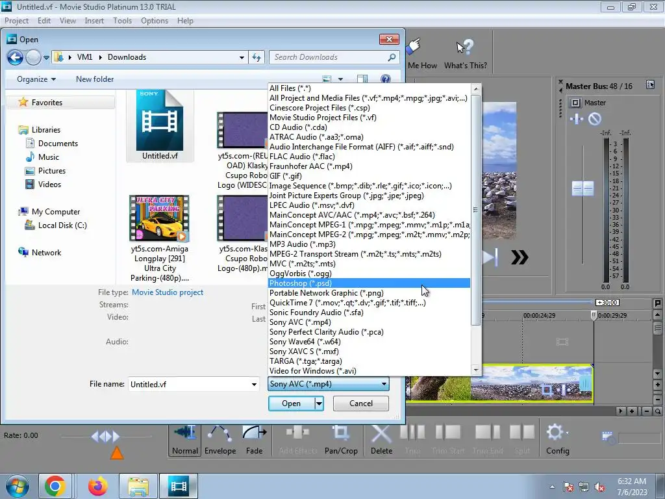Mute the Master bus
The height and width of the screenshot is (499, 665).
click(595, 120)
